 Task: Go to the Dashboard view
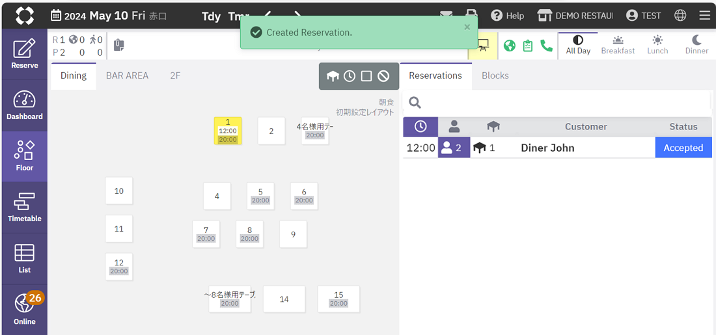[x=24, y=105]
